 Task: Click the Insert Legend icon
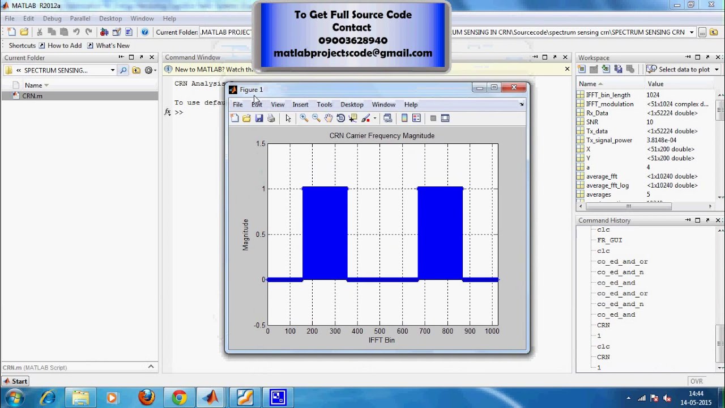point(416,118)
